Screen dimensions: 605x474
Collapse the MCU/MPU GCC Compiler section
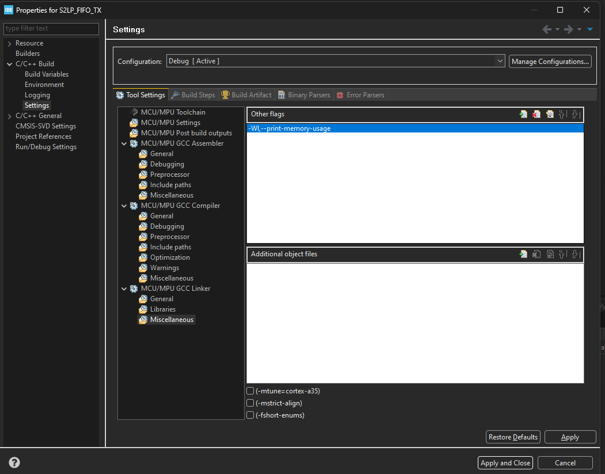pyautogui.click(x=124, y=205)
